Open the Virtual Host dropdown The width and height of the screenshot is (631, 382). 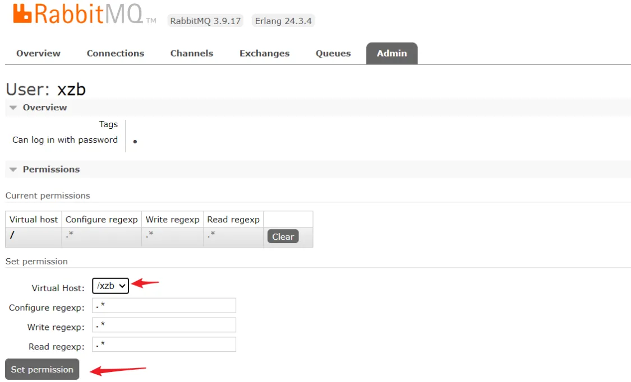click(x=110, y=286)
